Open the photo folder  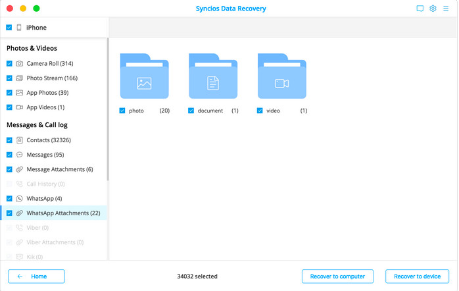tap(144, 76)
